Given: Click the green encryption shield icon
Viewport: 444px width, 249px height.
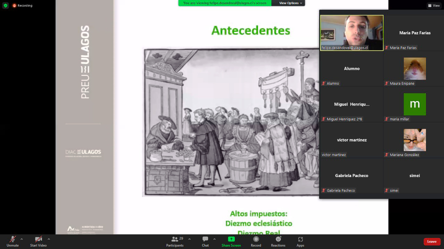Looking at the screenshot, I should [x=5, y=6].
